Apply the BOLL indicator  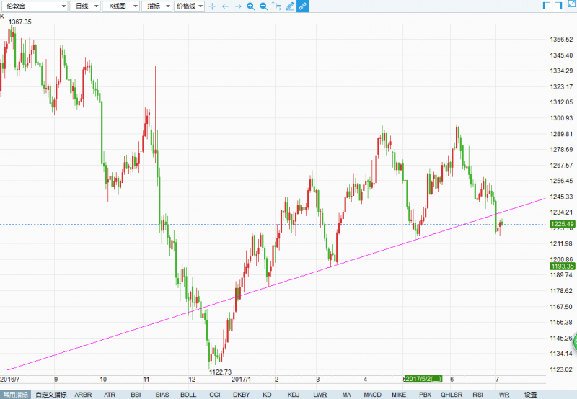click(x=188, y=395)
